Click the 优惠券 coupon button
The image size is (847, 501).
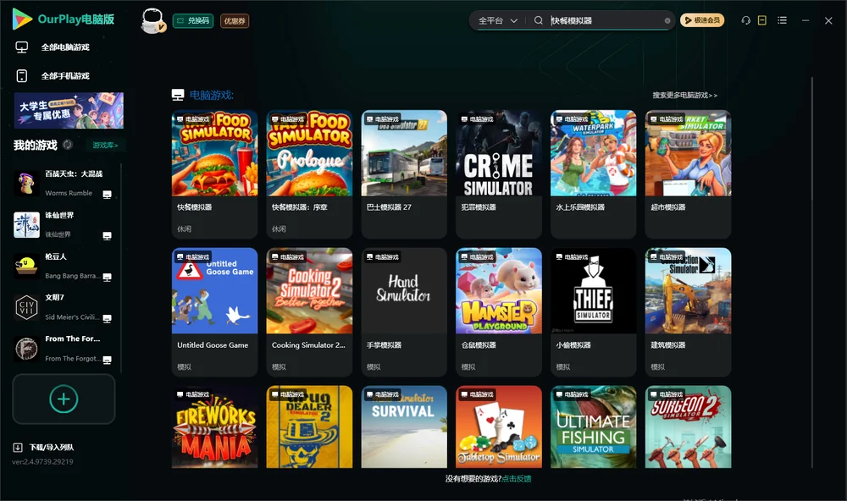point(235,21)
